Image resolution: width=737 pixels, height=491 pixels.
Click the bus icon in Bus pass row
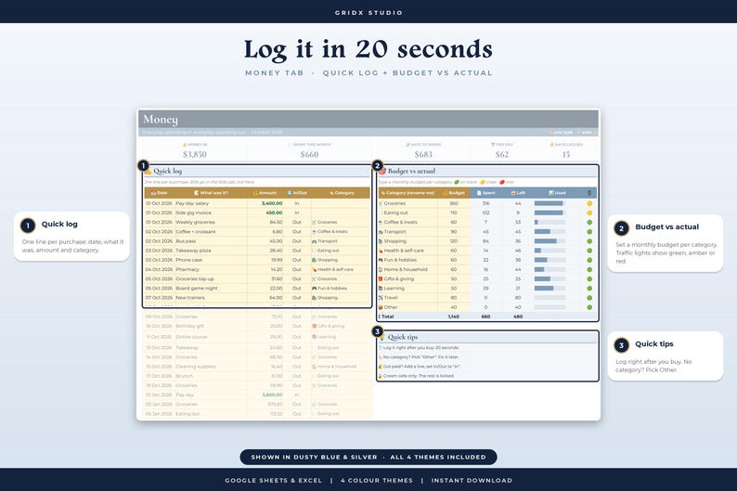tap(314, 241)
